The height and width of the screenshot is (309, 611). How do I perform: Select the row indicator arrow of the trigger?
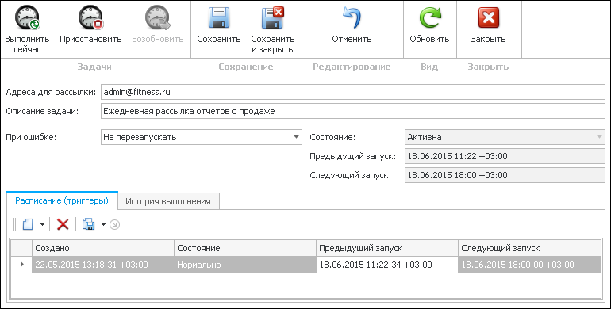[x=21, y=265]
